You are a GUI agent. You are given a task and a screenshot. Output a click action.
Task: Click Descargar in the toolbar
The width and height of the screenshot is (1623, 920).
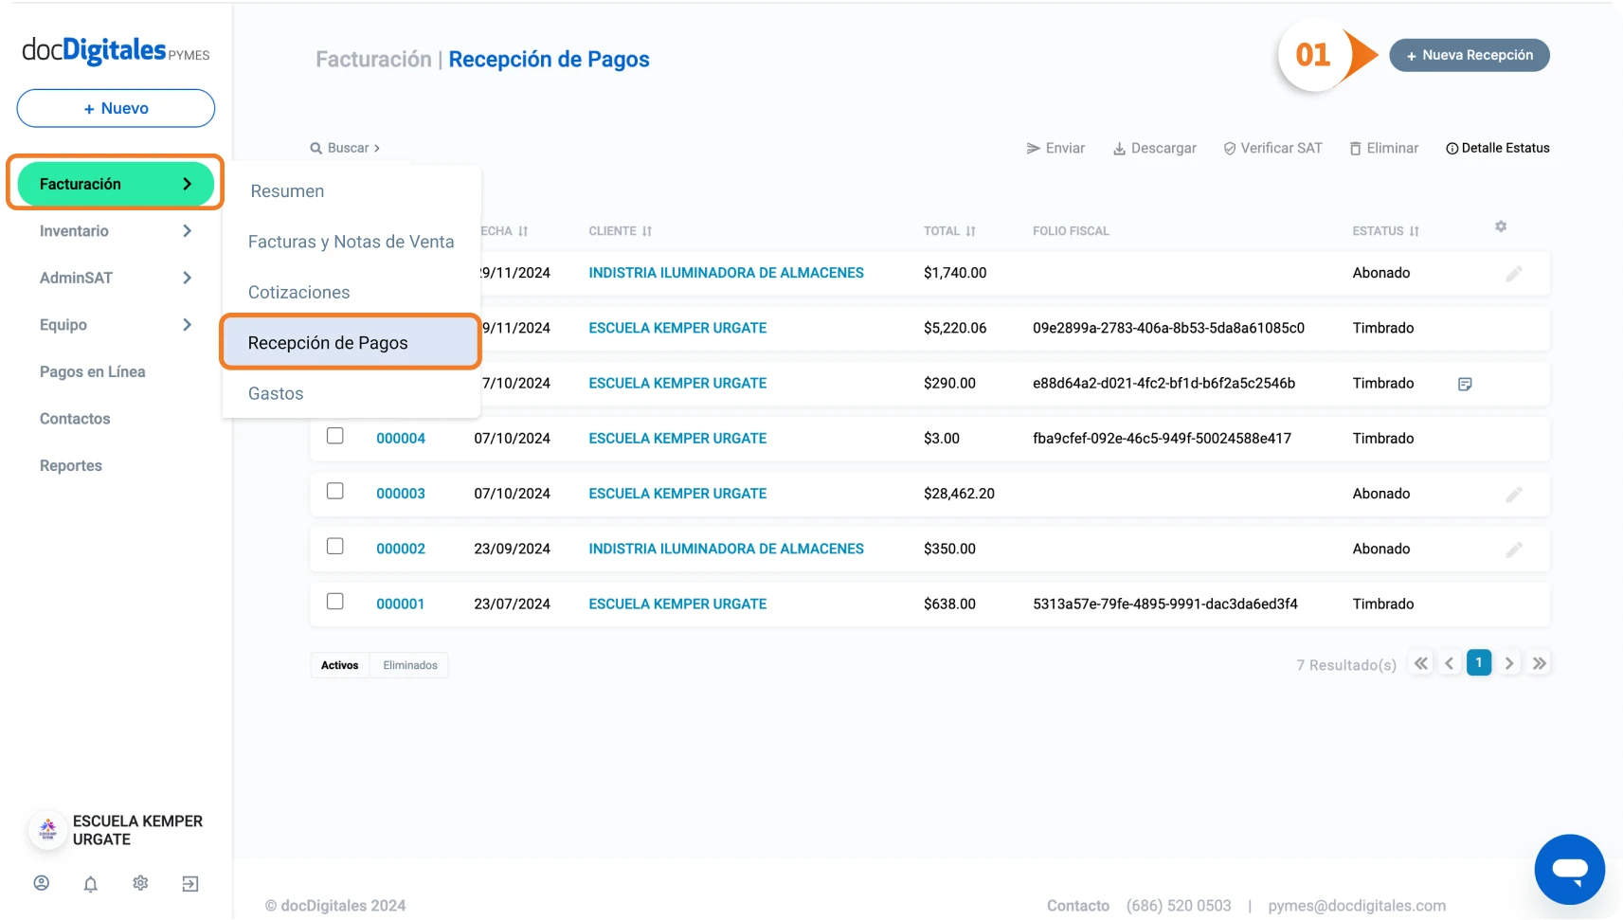(x=1154, y=148)
